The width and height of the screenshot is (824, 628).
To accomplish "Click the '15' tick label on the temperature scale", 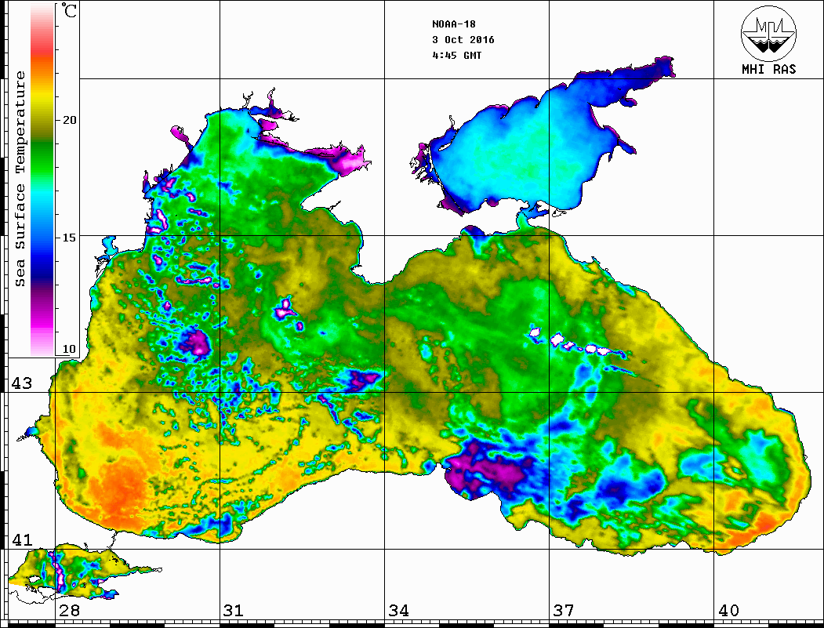I will tap(69, 238).
